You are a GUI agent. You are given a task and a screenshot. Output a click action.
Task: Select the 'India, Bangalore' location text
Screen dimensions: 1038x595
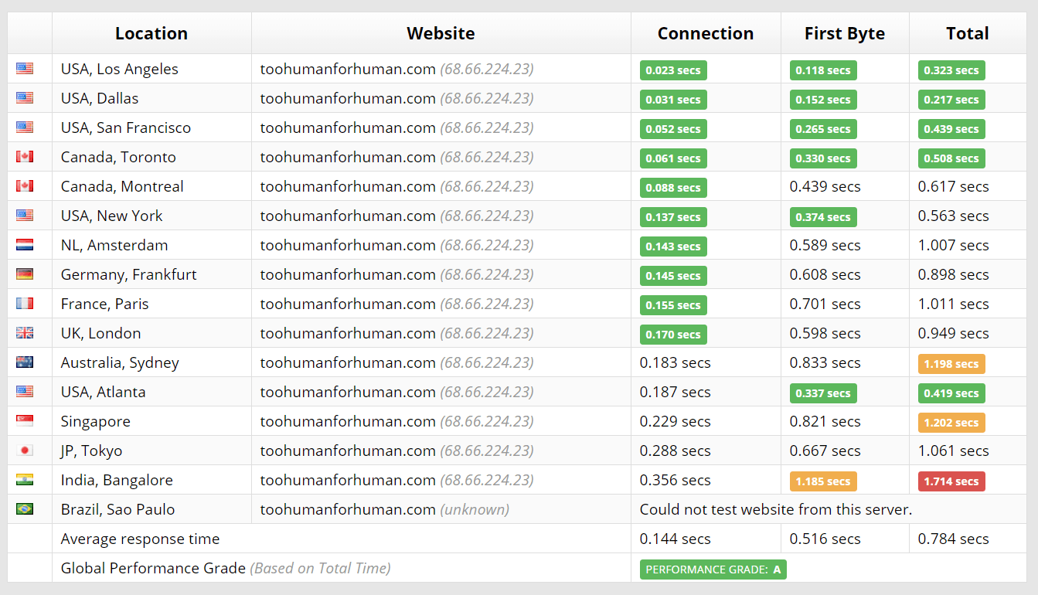point(117,480)
